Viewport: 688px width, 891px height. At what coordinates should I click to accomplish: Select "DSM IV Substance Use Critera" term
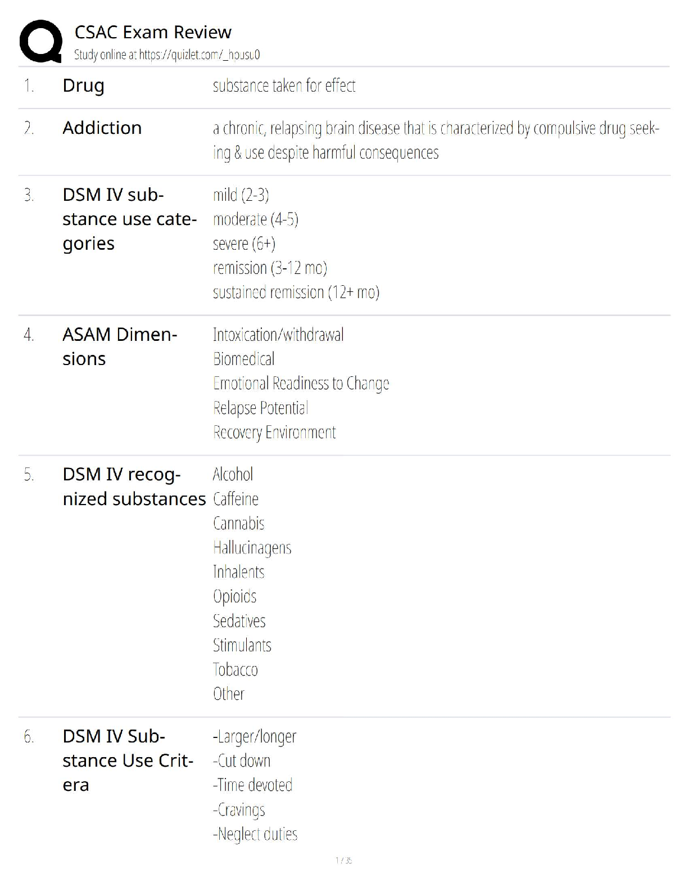click(x=128, y=760)
